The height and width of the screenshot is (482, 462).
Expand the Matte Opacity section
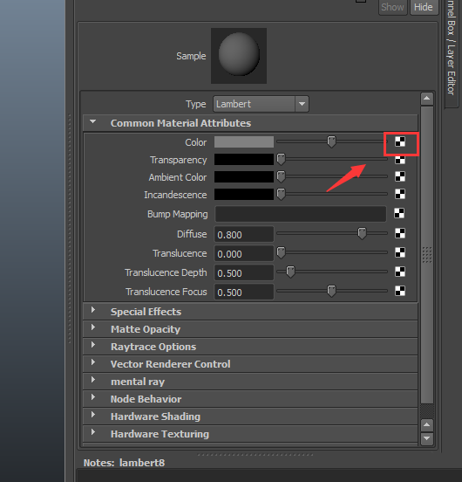(93, 327)
